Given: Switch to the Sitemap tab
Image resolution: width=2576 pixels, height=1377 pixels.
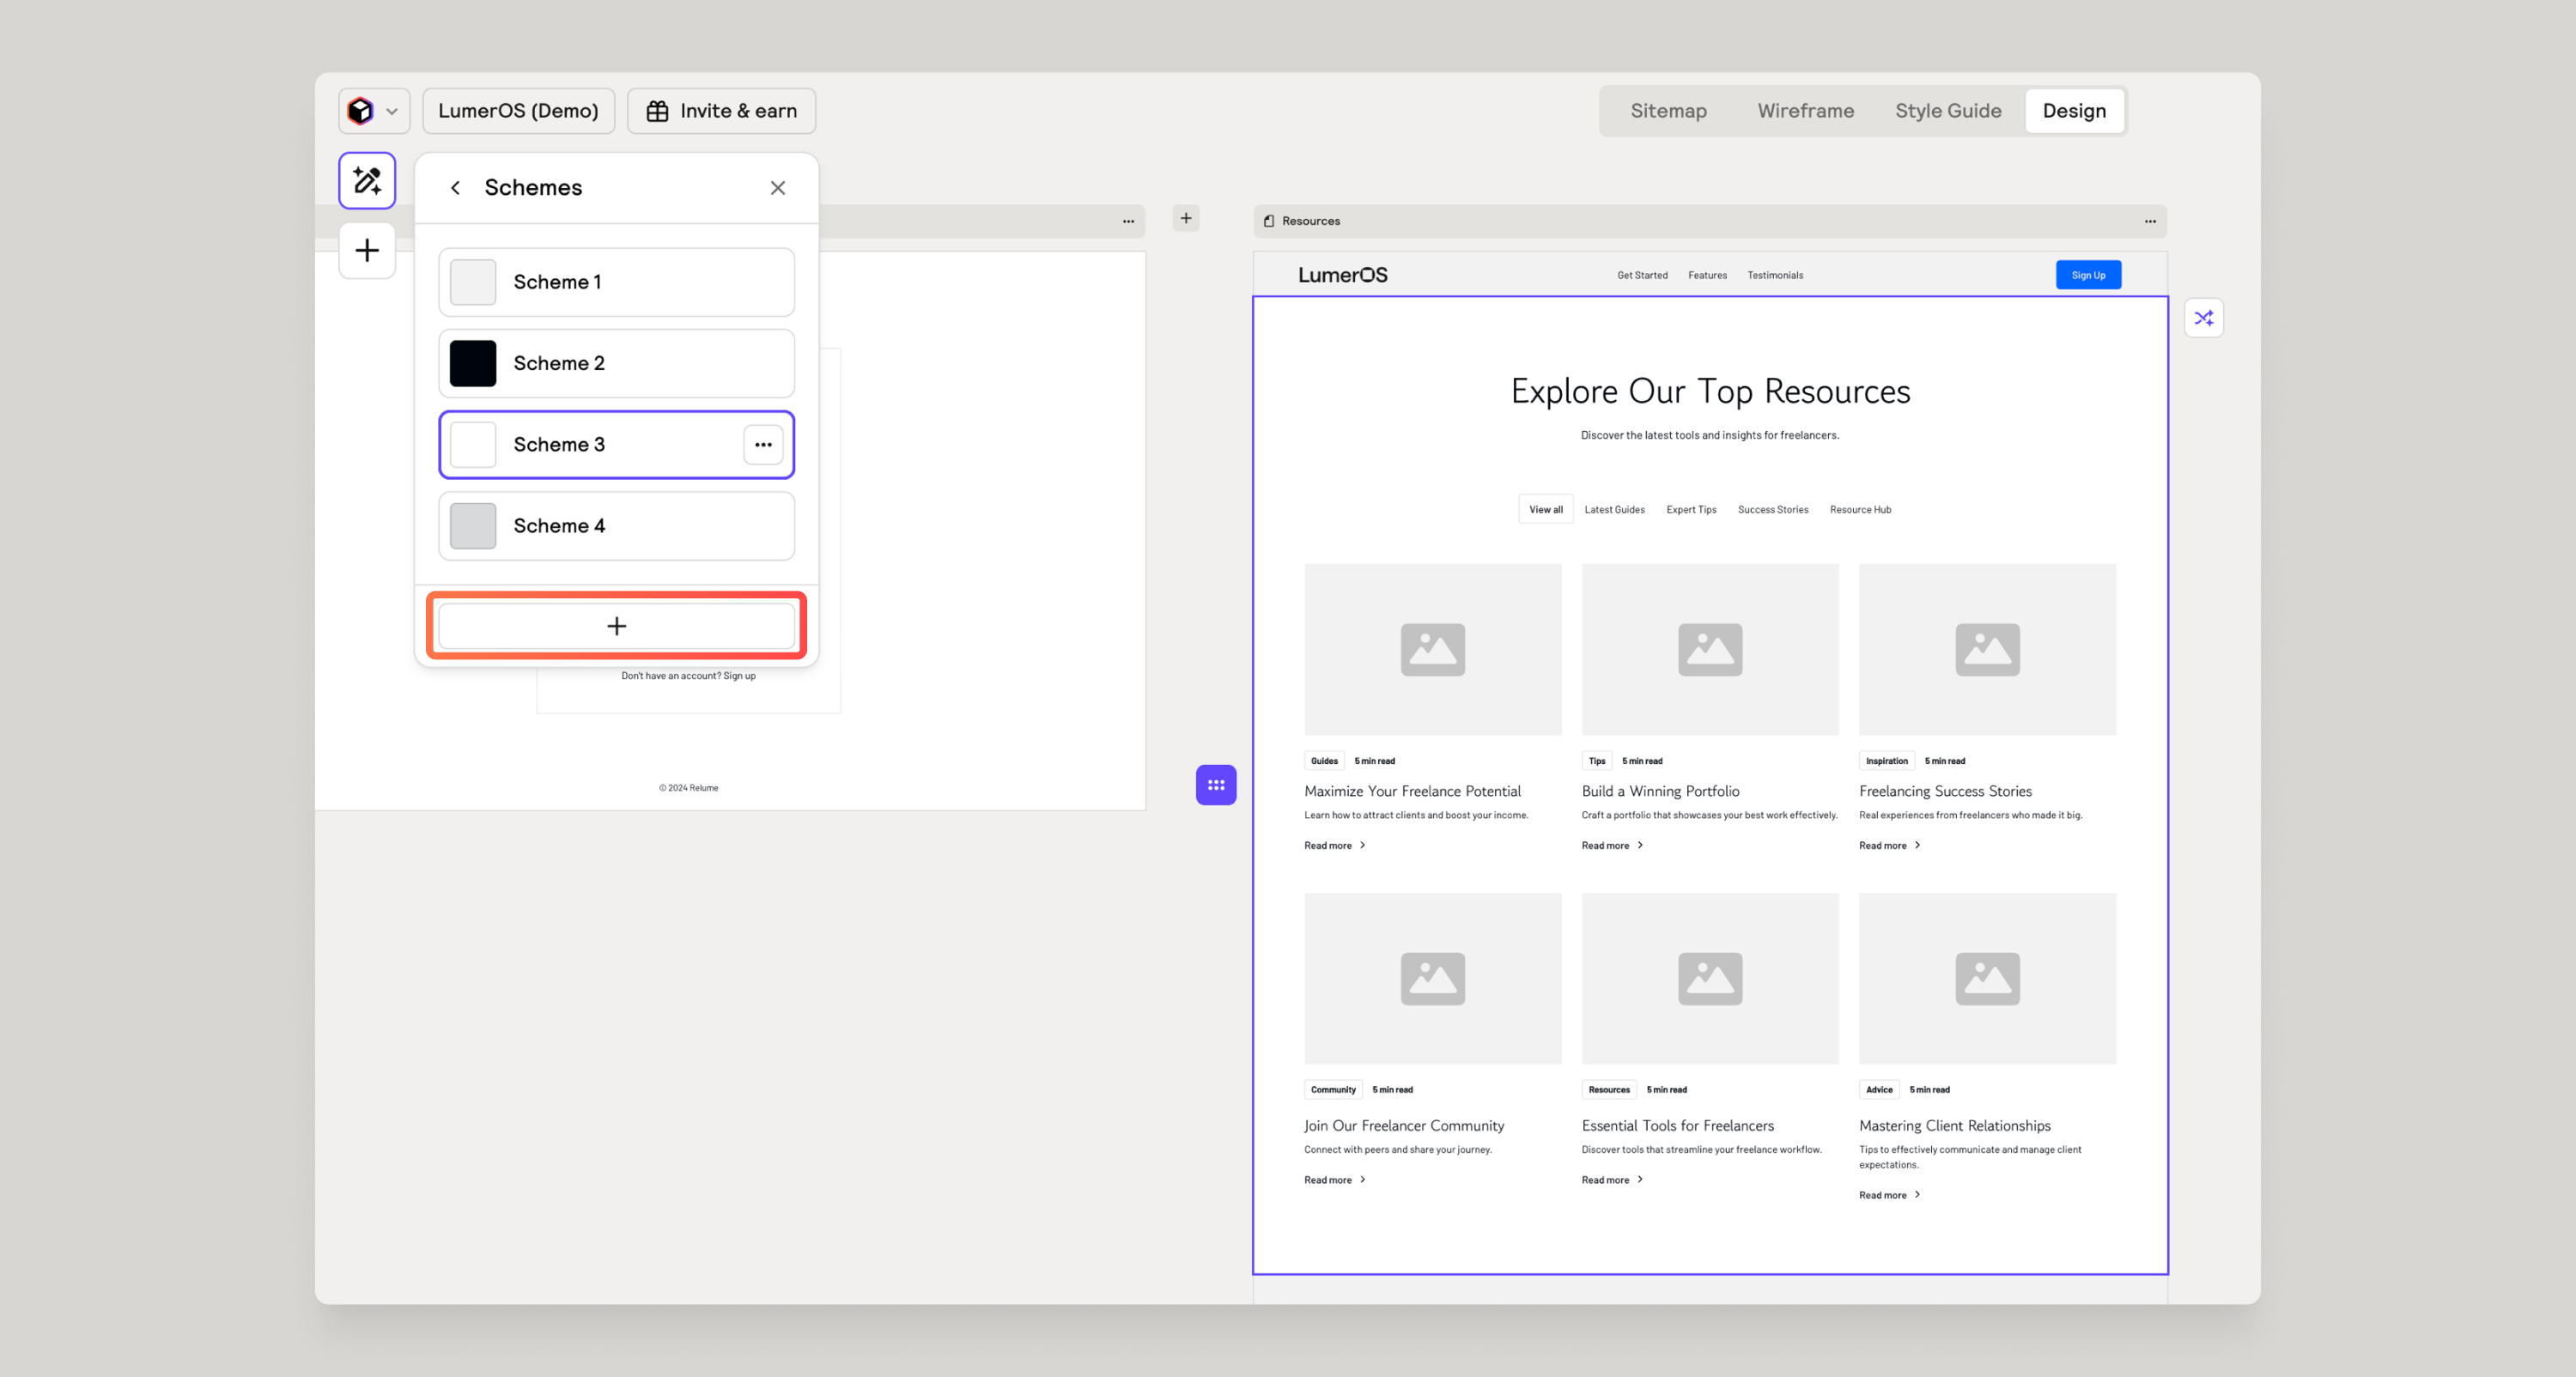Looking at the screenshot, I should (1668, 111).
